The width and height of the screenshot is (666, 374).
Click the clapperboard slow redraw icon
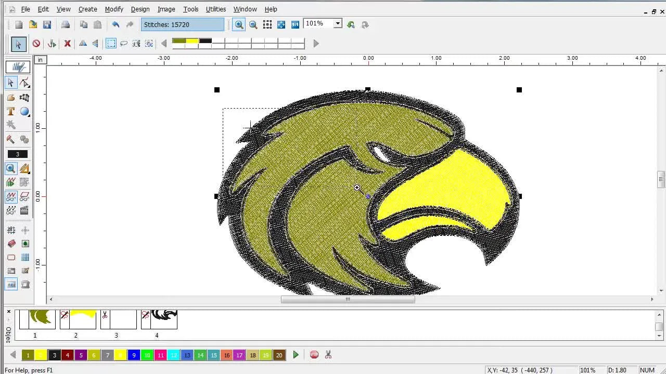tap(24, 210)
